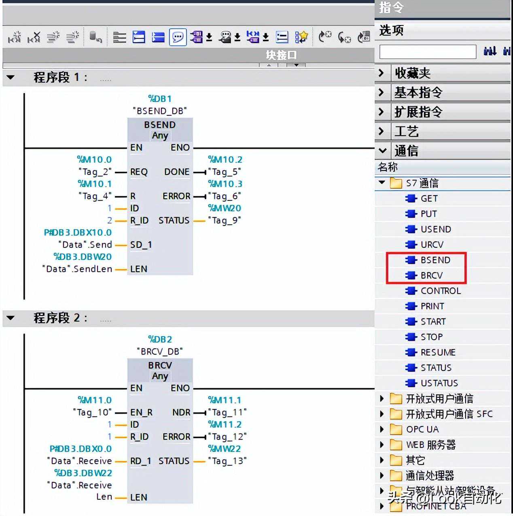Click the Insert network toolbar icon

point(15,38)
